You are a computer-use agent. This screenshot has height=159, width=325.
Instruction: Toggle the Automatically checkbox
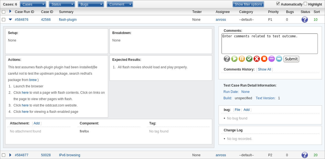click(278, 4)
